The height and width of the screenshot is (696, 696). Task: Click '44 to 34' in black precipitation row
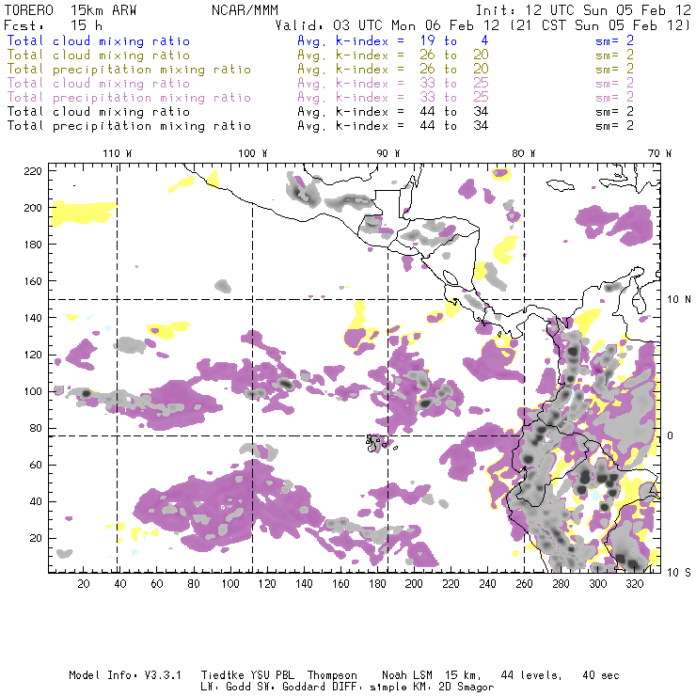[x=454, y=126]
